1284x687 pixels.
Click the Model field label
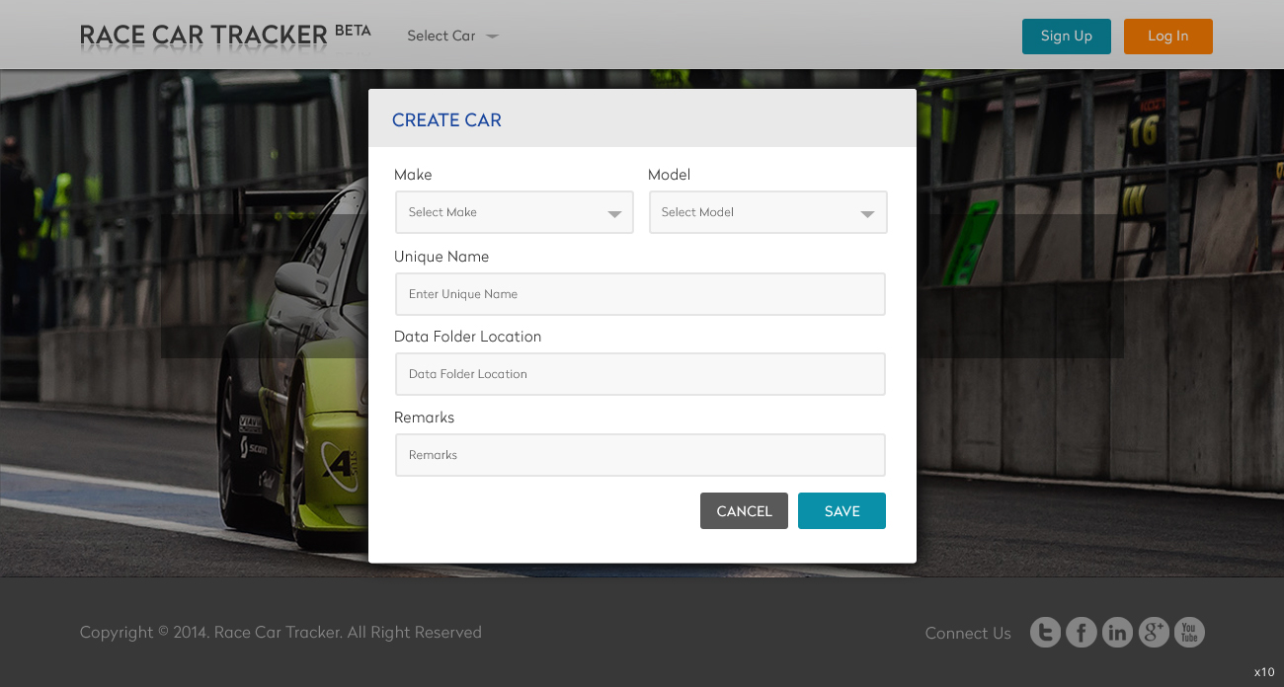(x=669, y=175)
